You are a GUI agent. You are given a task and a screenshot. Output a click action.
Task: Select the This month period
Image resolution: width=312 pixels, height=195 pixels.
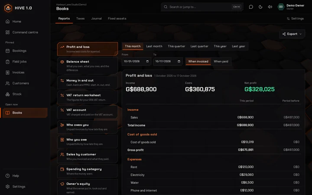point(133,46)
